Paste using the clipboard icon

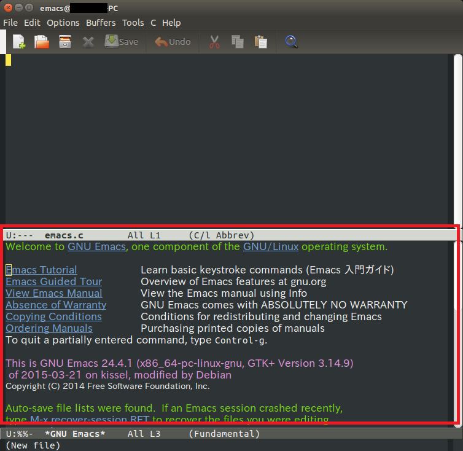(x=261, y=42)
